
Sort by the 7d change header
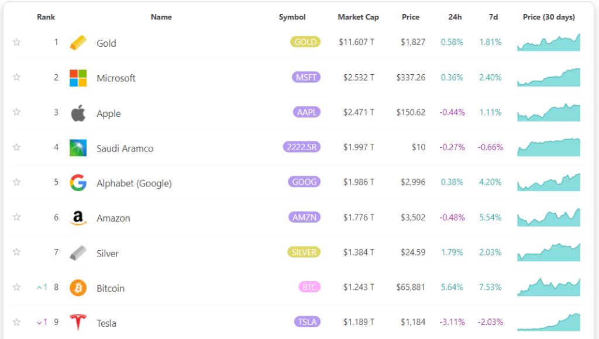click(x=493, y=17)
